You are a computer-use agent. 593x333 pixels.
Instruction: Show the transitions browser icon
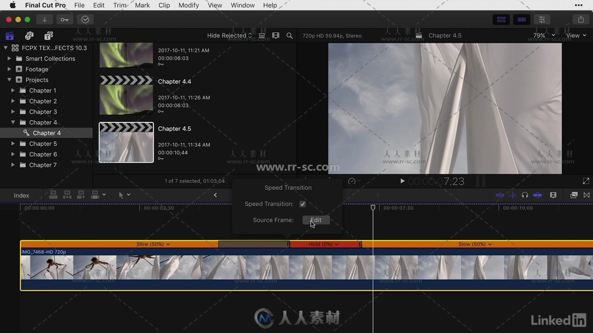point(587,195)
